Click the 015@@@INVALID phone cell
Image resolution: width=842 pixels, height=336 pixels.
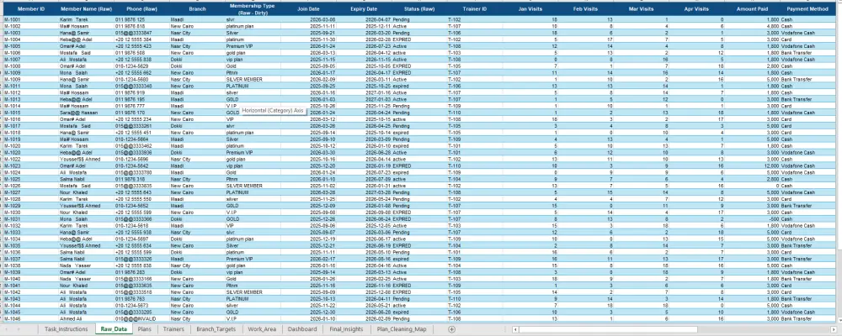coord(141,319)
